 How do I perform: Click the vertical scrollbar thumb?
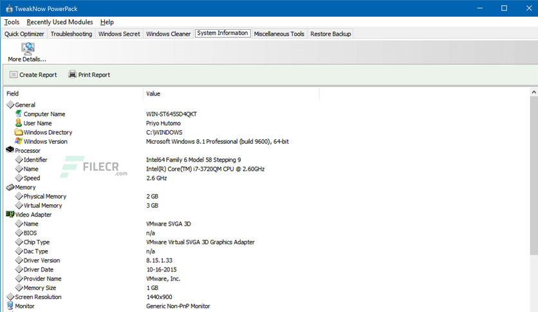pyautogui.click(x=533, y=175)
